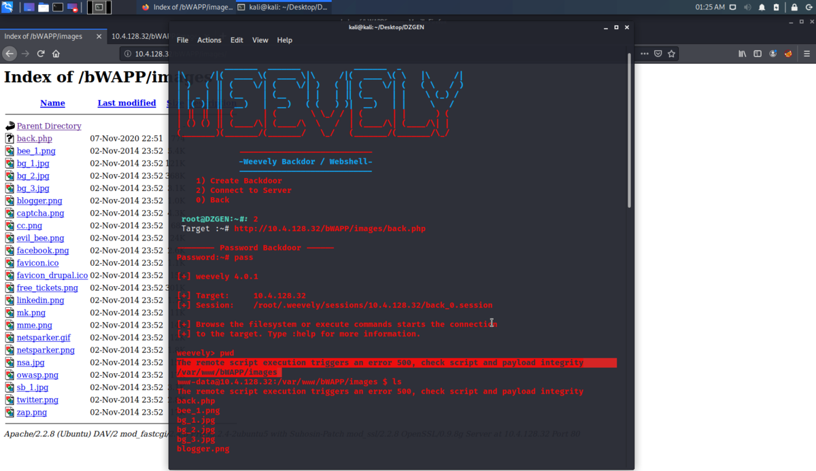The height and width of the screenshot is (471, 816).
Task: Open the Parent Directory link
Action: [49, 126]
